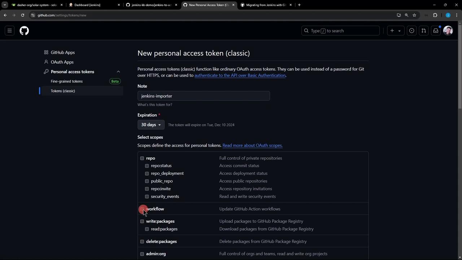Click the user profile avatar
462x260 pixels.
coord(448,31)
